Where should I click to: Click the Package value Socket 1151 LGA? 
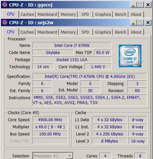(72, 59)
